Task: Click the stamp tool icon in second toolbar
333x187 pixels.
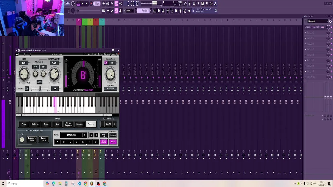Action: pyautogui.click(x=120, y=11)
